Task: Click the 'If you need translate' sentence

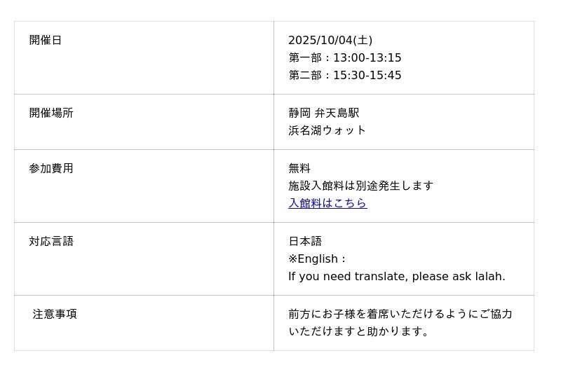Action: [x=379, y=277]
